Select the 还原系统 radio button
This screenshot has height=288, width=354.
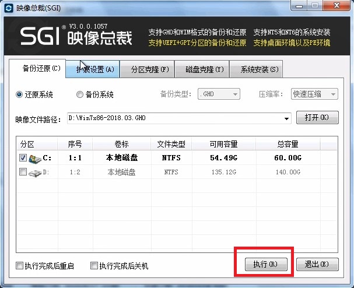point(19,94)
